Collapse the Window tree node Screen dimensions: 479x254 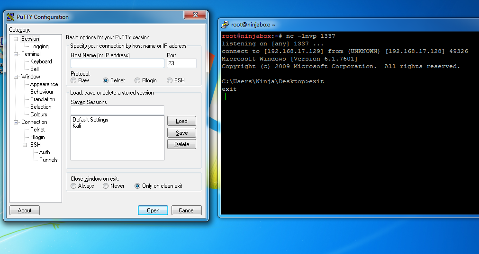click(16, 77)
